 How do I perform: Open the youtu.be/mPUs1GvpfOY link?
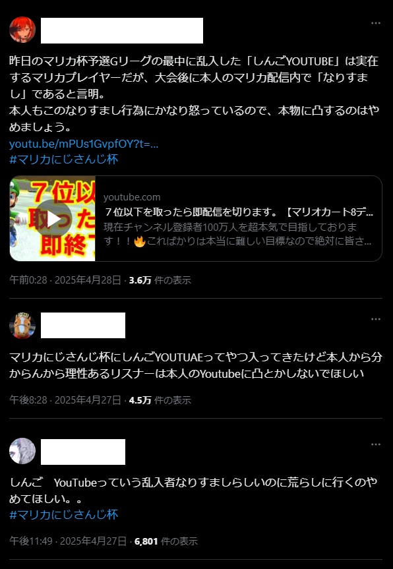coord(84,144)
